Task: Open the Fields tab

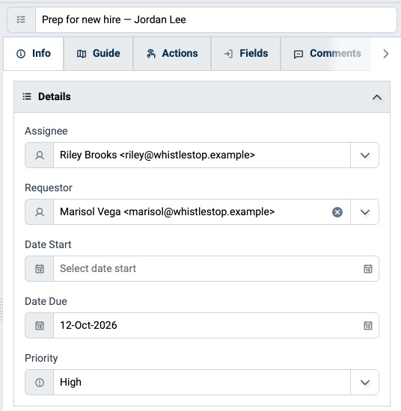Action: click(246, 54)
